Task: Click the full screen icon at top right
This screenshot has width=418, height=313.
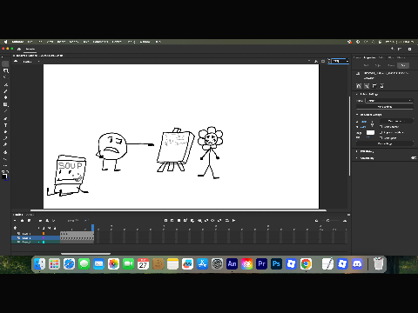Action: pos(409,49)
